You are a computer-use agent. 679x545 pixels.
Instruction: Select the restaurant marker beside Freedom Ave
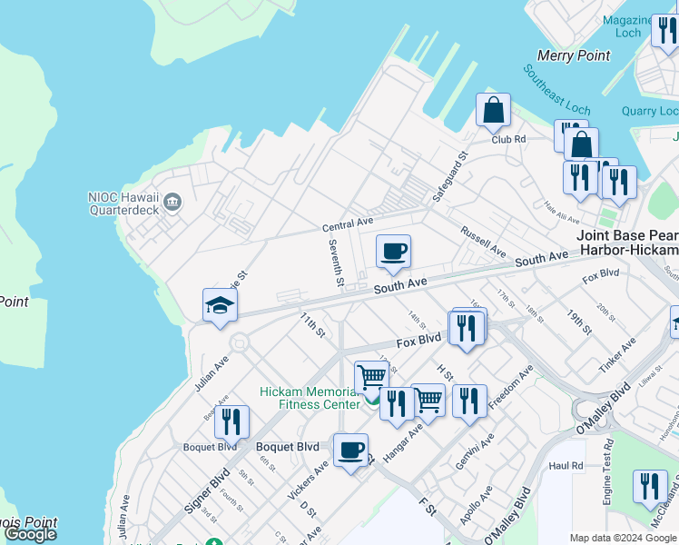469,403
